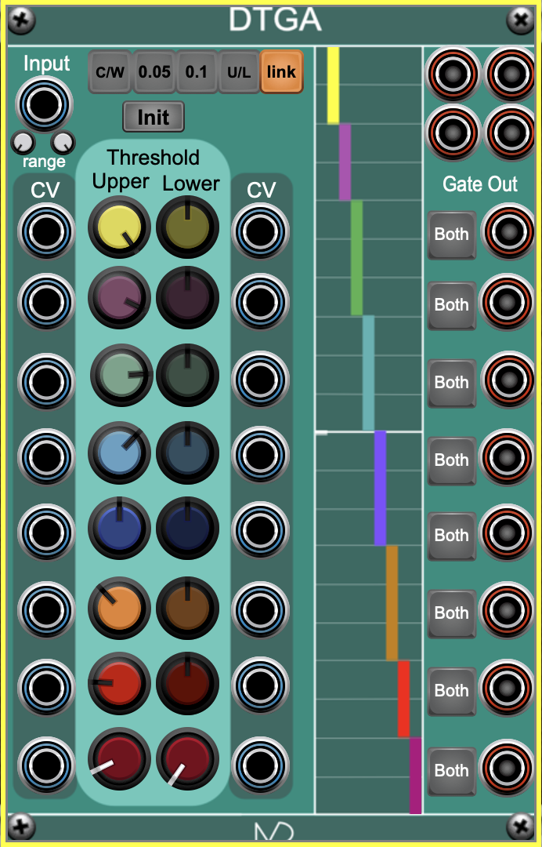Click right CV jack beside dark green knob

(x=261, y=380)
